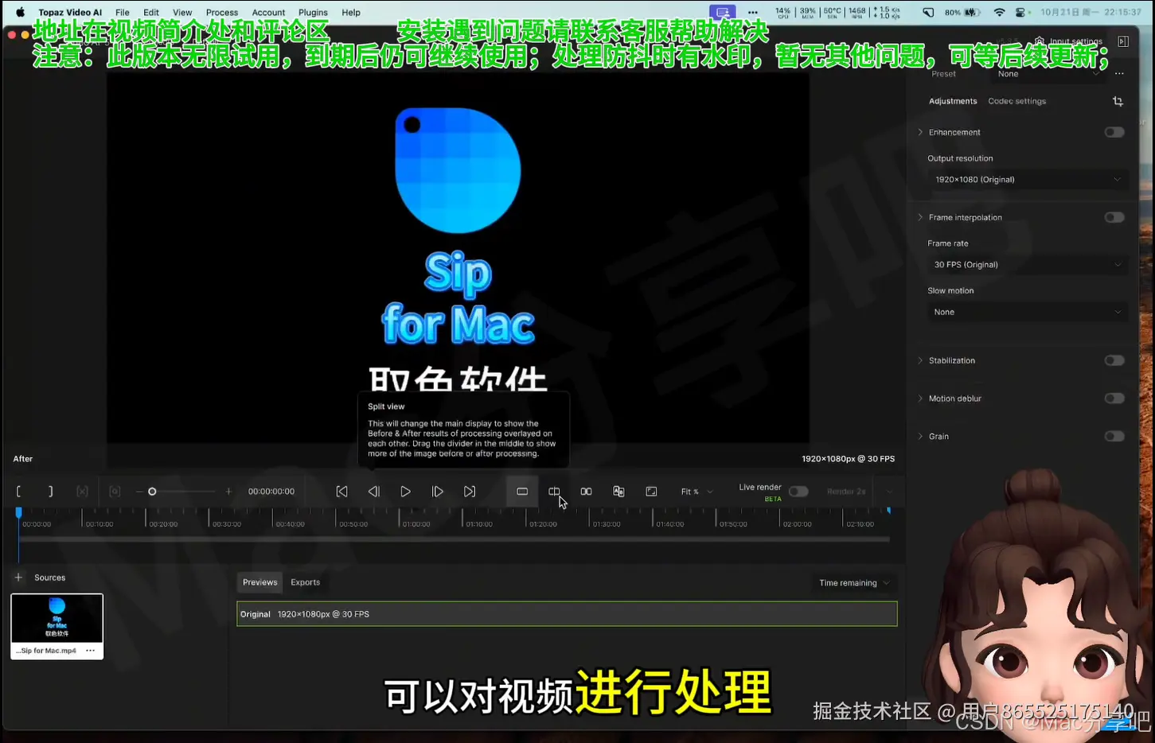Click the Render 2s button
The image size is (1155, 743).
[x=845, y=491]
